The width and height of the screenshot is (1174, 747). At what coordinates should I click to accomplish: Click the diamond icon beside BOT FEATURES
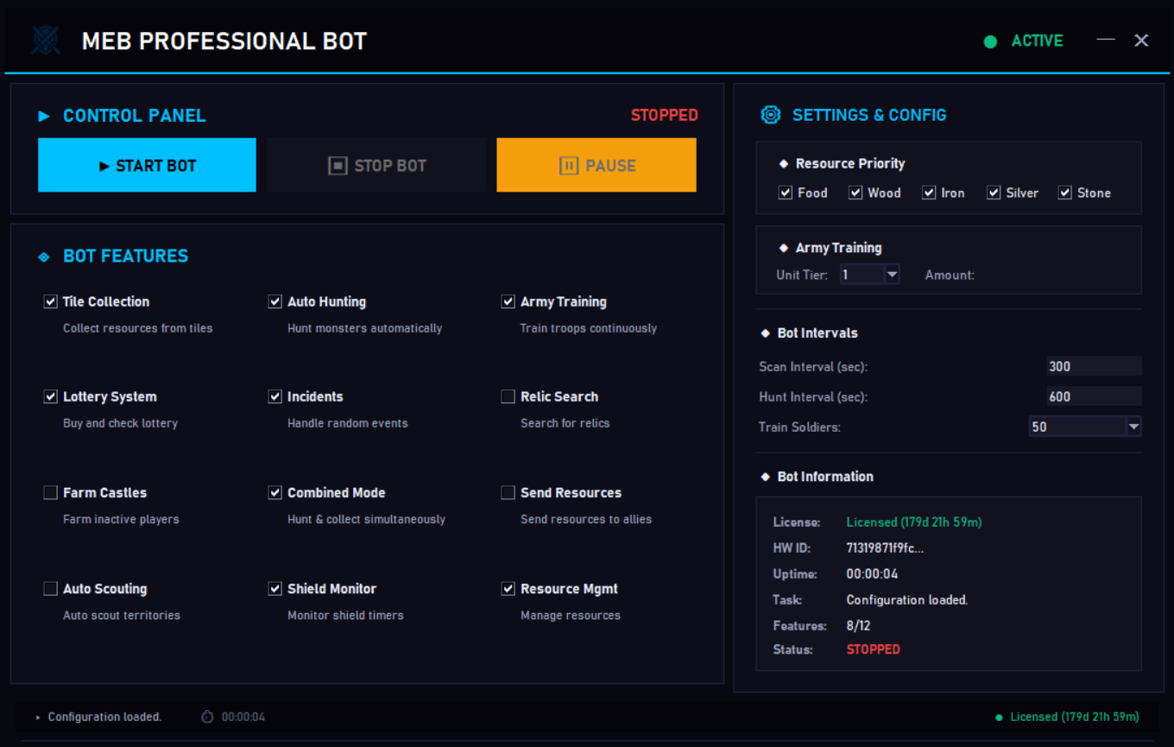click(x=46, y=256)
